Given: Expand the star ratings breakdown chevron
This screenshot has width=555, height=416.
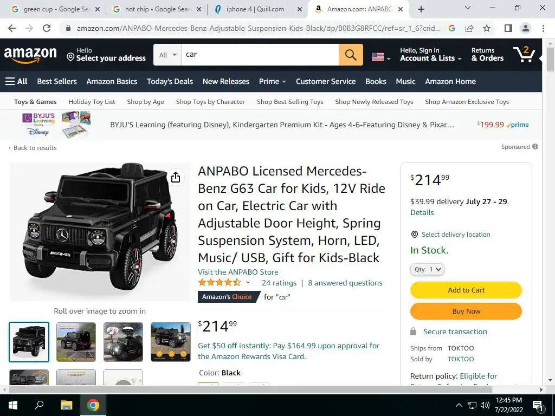Looking at the screenshot, I should click(248, 282).
